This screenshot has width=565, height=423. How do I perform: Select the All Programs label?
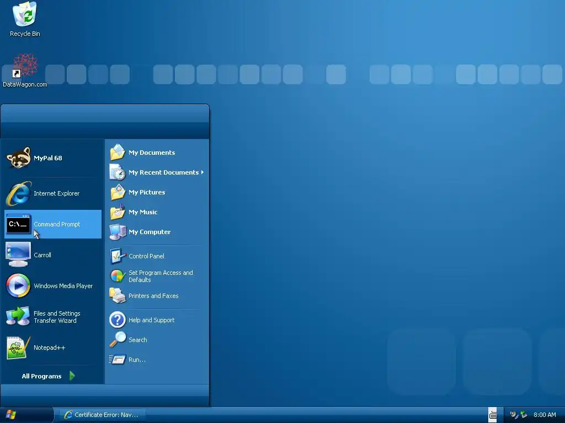[41, 376]
